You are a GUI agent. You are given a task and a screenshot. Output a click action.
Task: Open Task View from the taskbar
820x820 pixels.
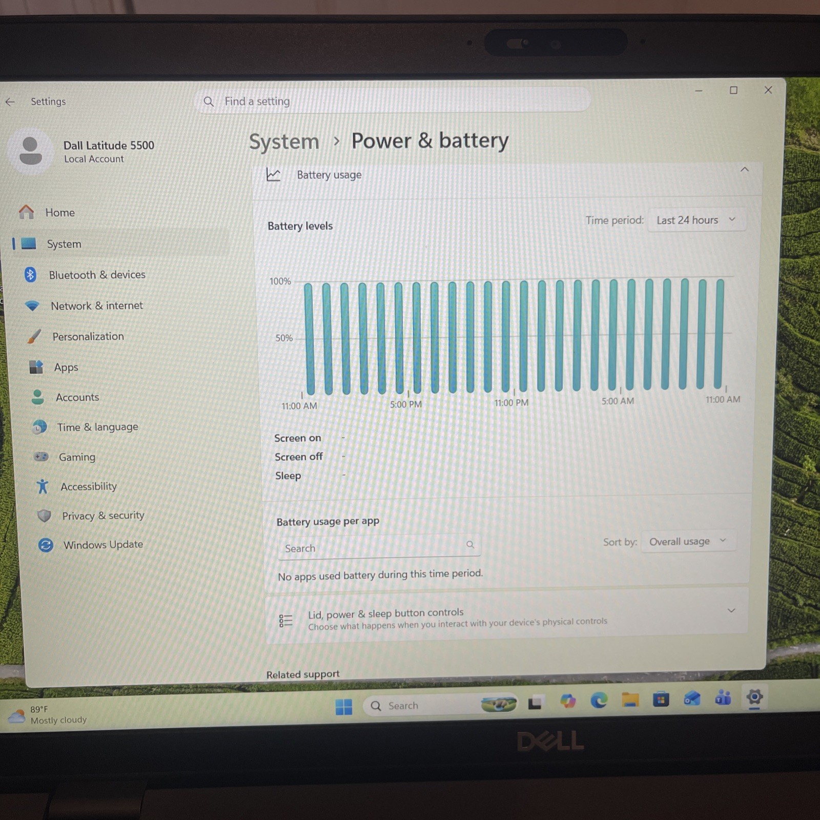tap(535, 703)
